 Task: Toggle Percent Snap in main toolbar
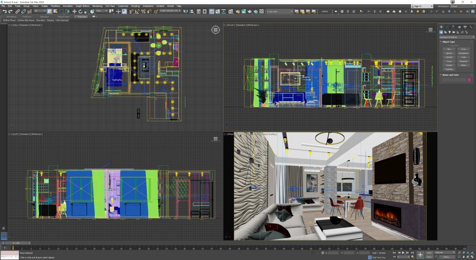pos(144,11)
